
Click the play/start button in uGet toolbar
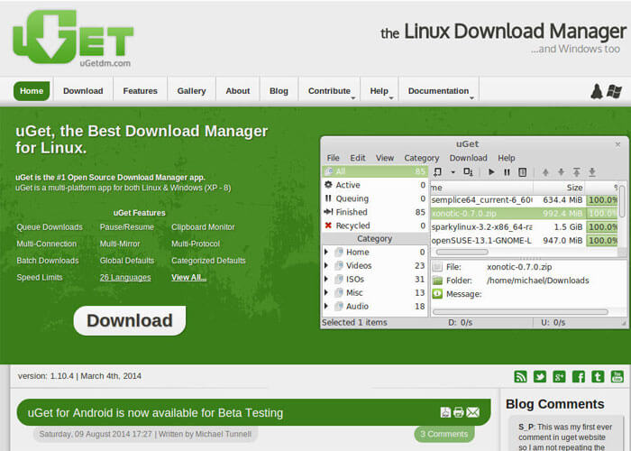(491, 172)
